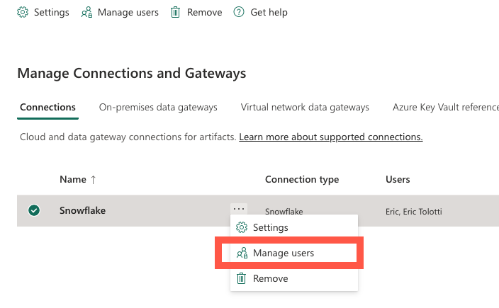
Task: Click Manage users icon in top toolbar
Action: pyautogui.click(x=86, y=13)
